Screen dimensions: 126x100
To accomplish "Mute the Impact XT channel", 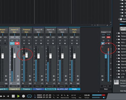I will click(x=12, y=41).
